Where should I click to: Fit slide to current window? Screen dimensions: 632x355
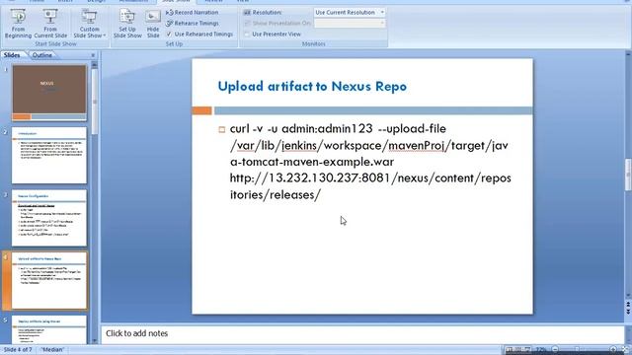tap(625, 349)
